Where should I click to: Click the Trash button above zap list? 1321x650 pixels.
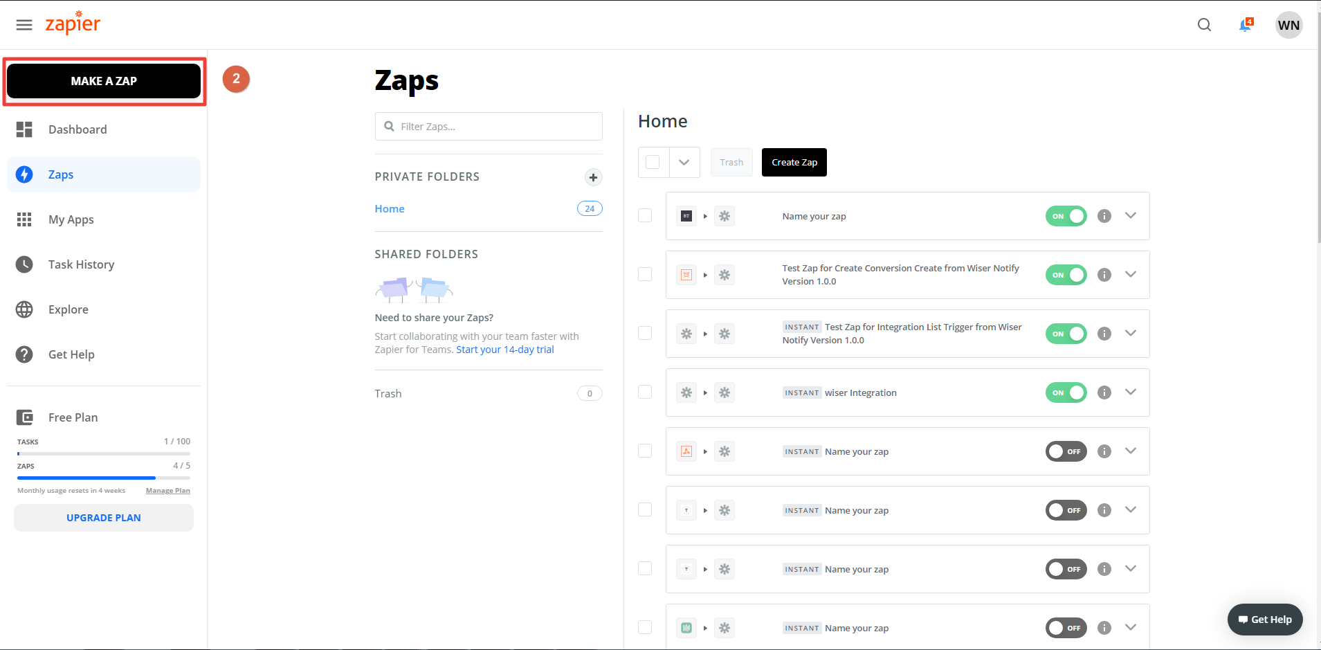click(731, 162)
